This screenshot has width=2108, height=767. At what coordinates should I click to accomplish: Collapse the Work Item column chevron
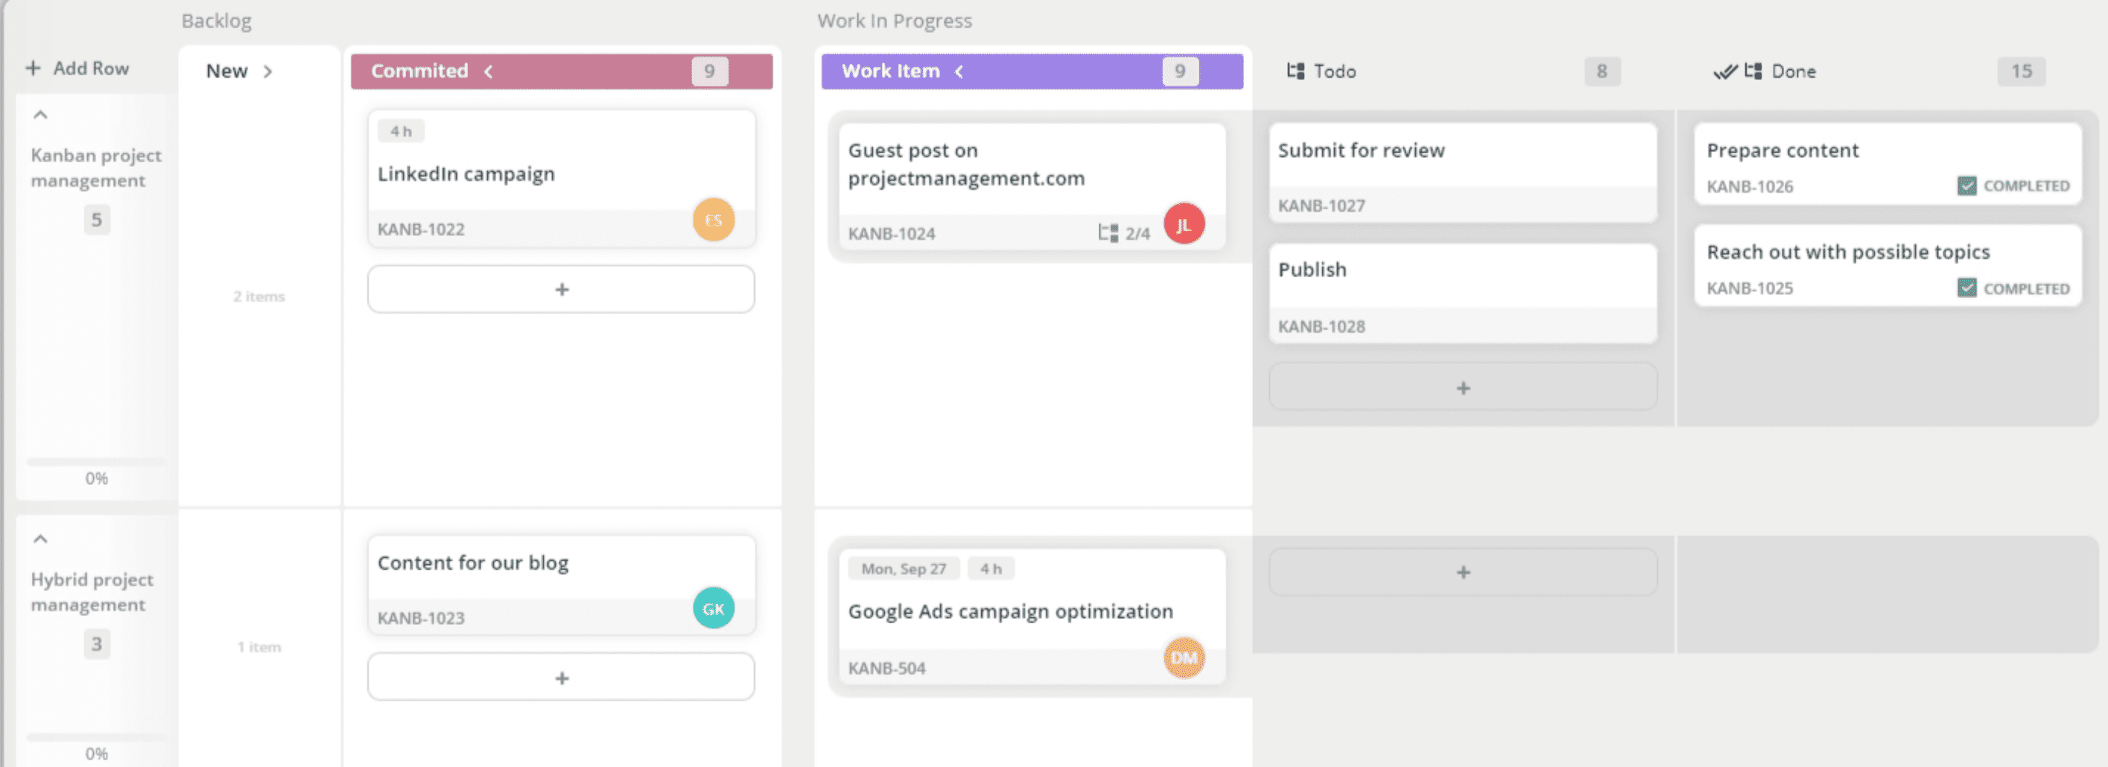point(959,72)
